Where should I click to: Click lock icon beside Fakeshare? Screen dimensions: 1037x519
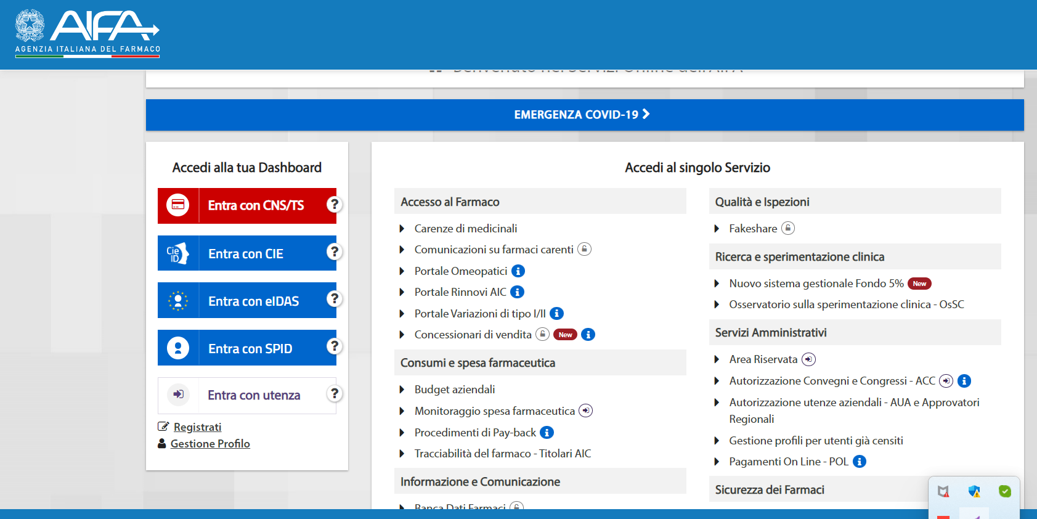click(788, 228)
